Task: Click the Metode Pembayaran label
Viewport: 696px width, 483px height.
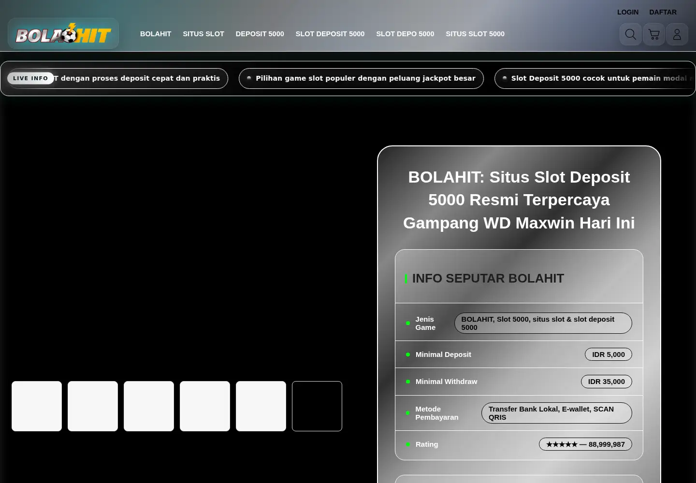Action: (437, 413)
